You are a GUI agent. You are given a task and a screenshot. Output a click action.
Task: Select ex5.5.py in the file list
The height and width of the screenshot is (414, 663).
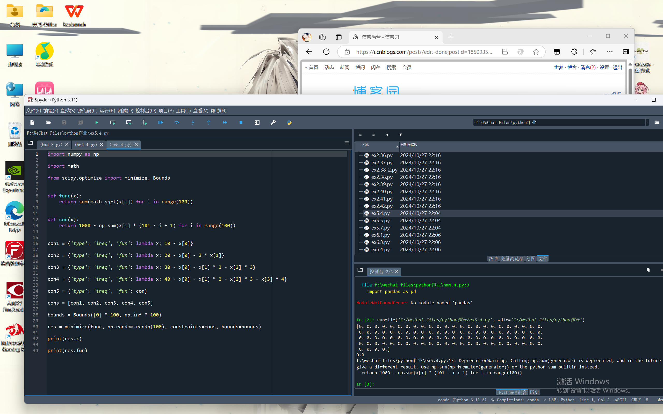point(380,220)
